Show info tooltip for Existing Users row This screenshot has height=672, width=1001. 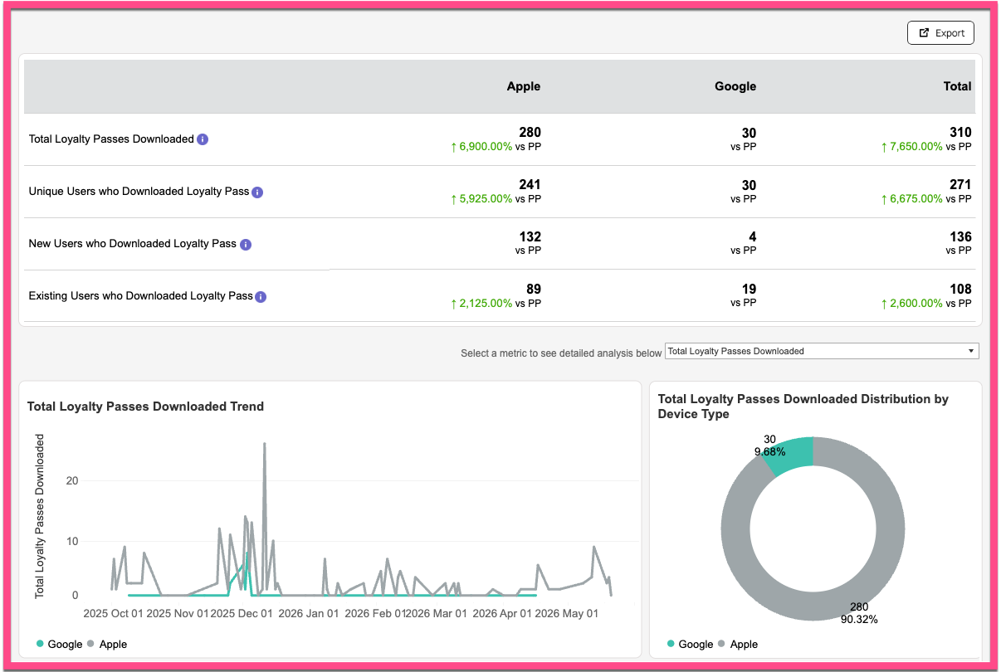(261, 296)
